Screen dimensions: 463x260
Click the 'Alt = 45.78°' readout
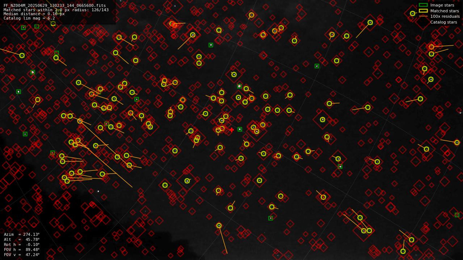[22, 239]
